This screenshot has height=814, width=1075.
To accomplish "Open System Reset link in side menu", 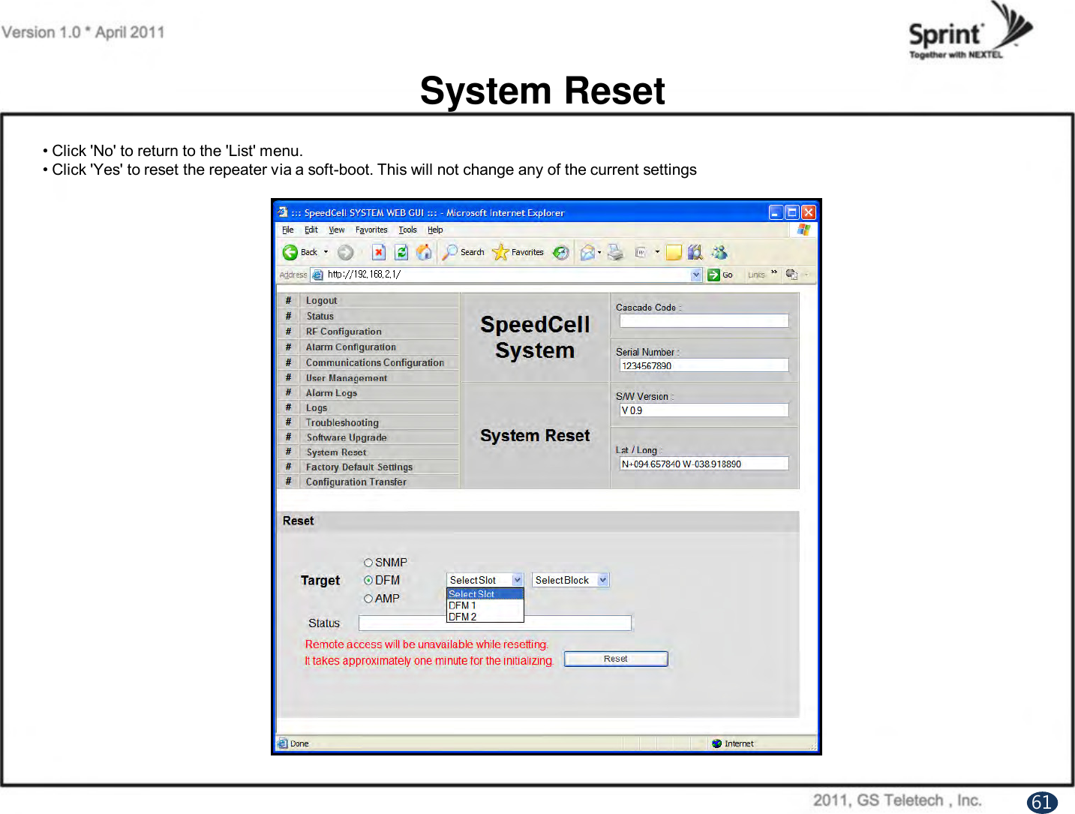I will tap(336, 452).
